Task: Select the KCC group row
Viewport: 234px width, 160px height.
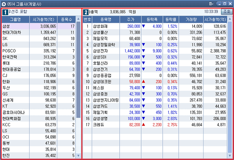Action: [x=39, y=125]
